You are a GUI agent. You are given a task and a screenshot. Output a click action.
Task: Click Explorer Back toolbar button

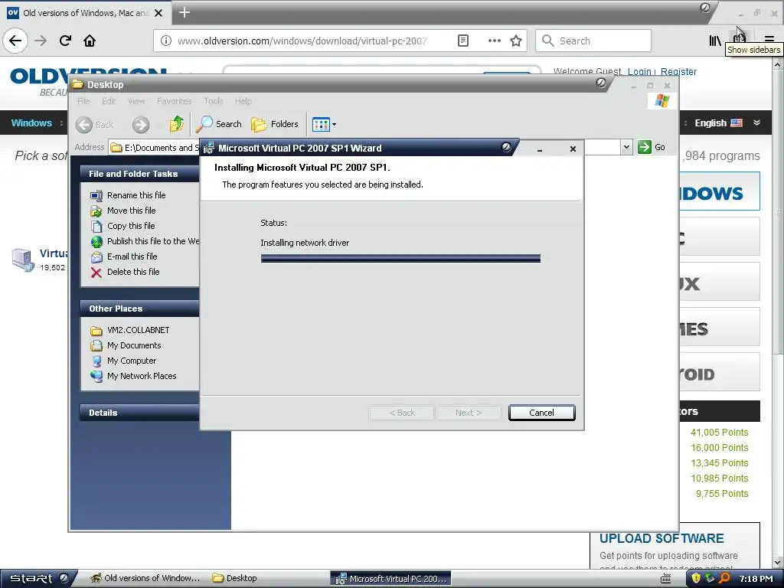tap(96, 125)
